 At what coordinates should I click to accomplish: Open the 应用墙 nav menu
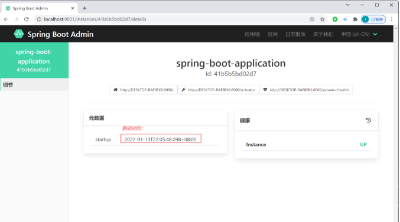point(252,34)
